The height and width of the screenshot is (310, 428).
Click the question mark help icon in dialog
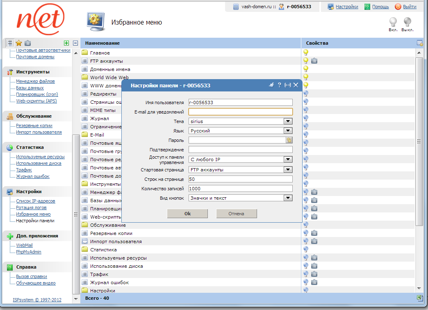click(280, 85)
